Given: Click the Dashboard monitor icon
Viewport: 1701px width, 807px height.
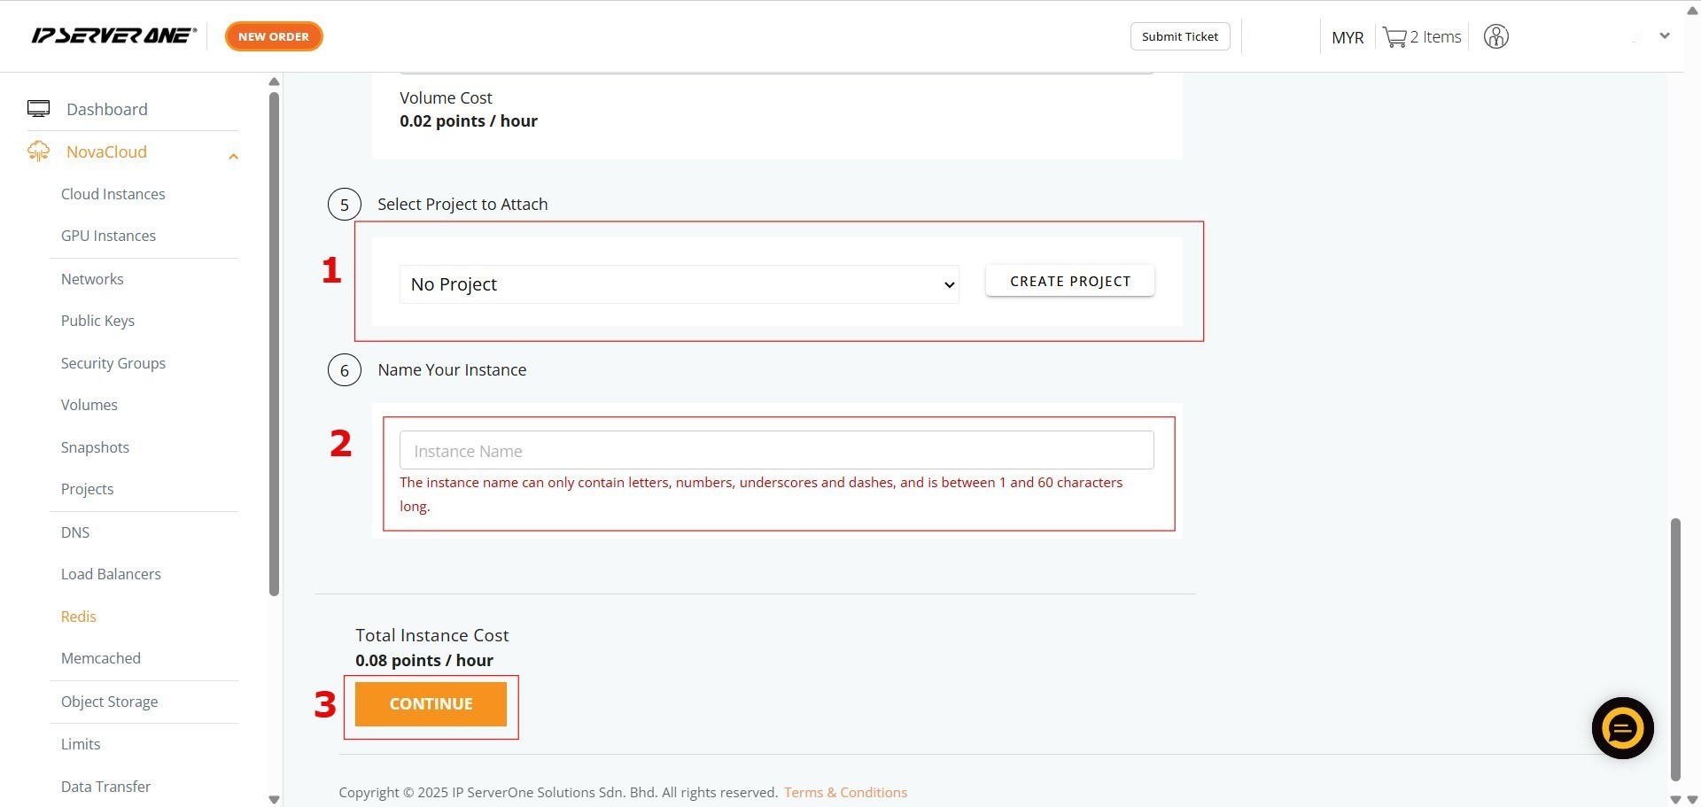Looking at the screenshot, I should point(38,109).
